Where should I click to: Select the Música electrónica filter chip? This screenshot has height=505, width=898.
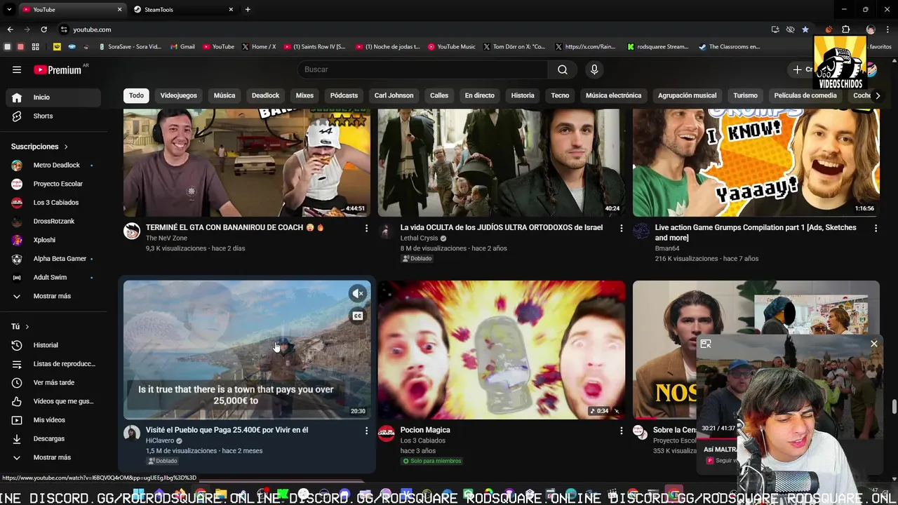[613, 95]
